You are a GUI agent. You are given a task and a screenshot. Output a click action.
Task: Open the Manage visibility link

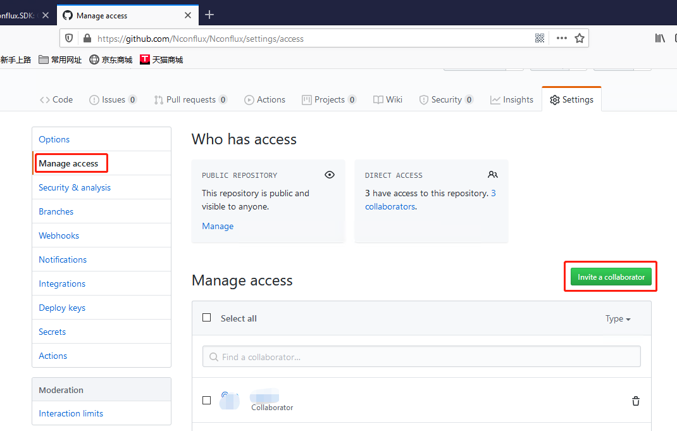tap(218, 226)
